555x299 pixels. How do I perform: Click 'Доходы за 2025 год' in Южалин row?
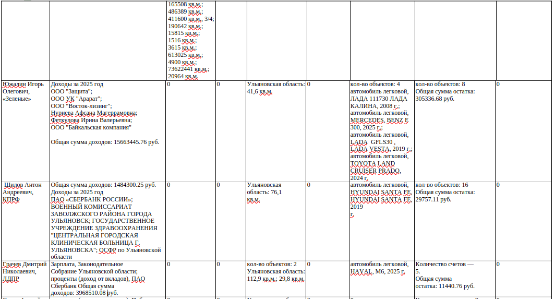pos(77,85)
